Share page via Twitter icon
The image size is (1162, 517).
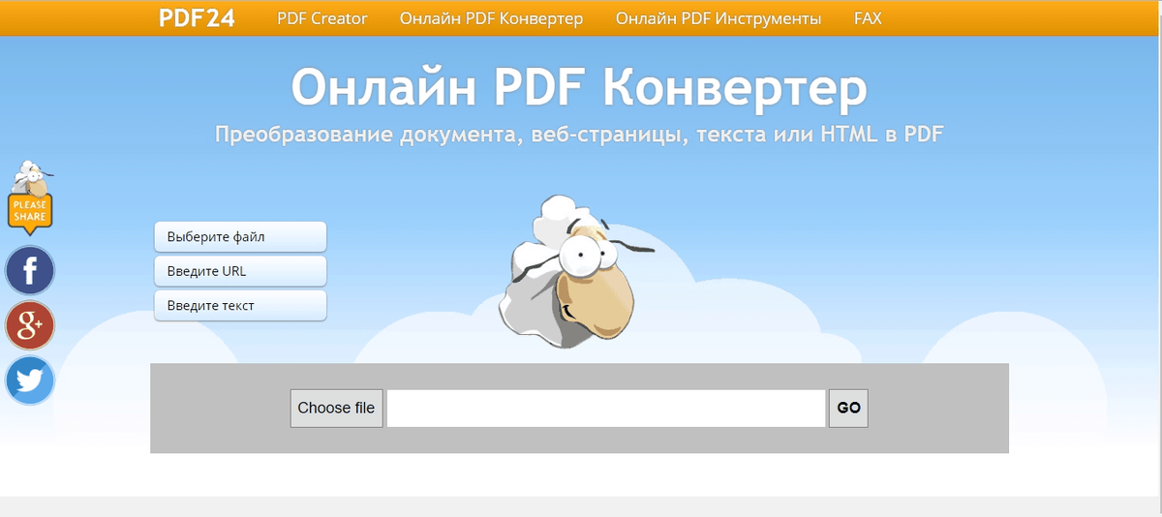(30, 380)
